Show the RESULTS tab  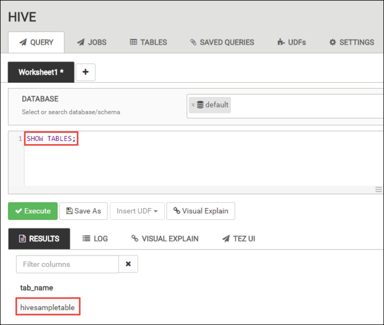click(39, 239)
